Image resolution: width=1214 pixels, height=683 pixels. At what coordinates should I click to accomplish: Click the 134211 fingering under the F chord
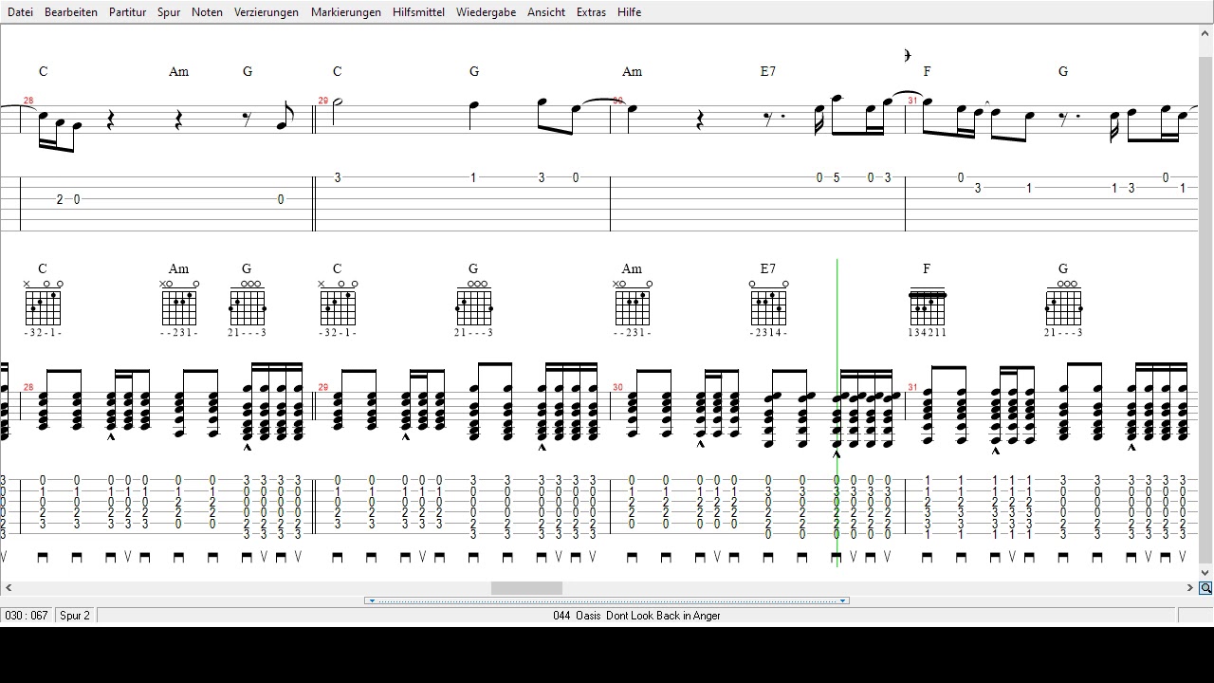pyautogui.click(x=927, y=333)
